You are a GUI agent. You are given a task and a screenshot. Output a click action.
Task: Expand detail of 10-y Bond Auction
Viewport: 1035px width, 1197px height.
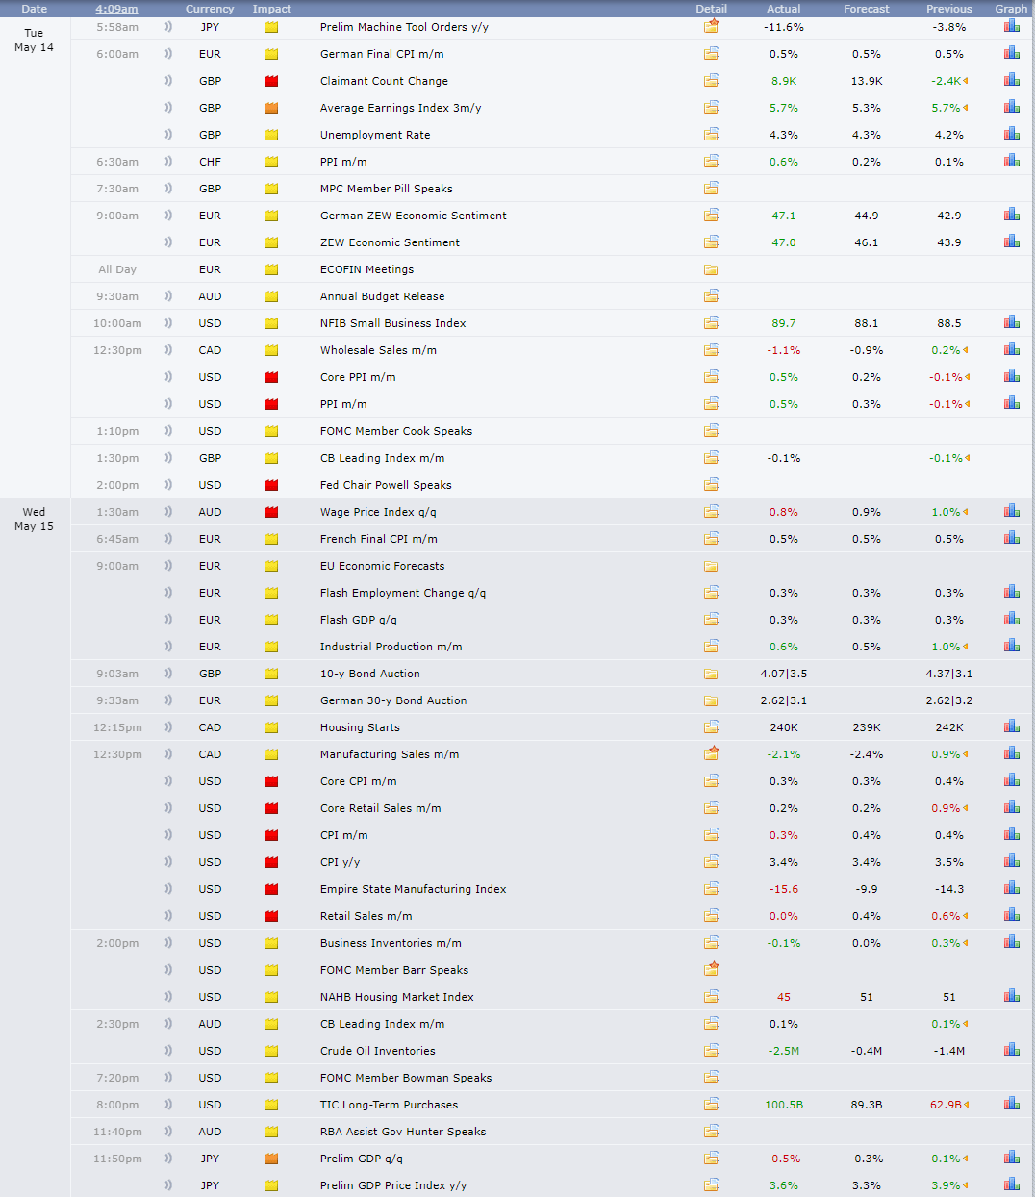(711, 674)
